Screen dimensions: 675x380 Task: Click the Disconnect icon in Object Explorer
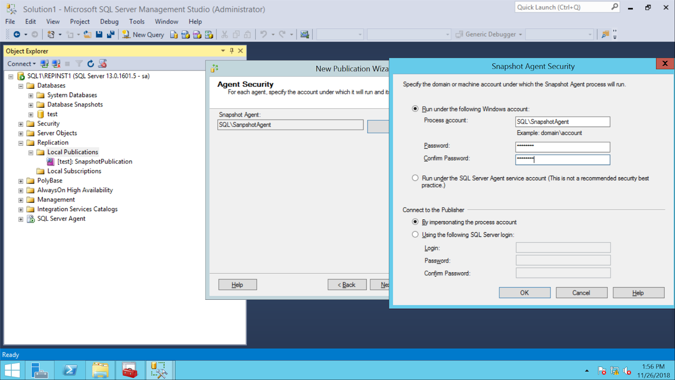(x=56, y=64)
